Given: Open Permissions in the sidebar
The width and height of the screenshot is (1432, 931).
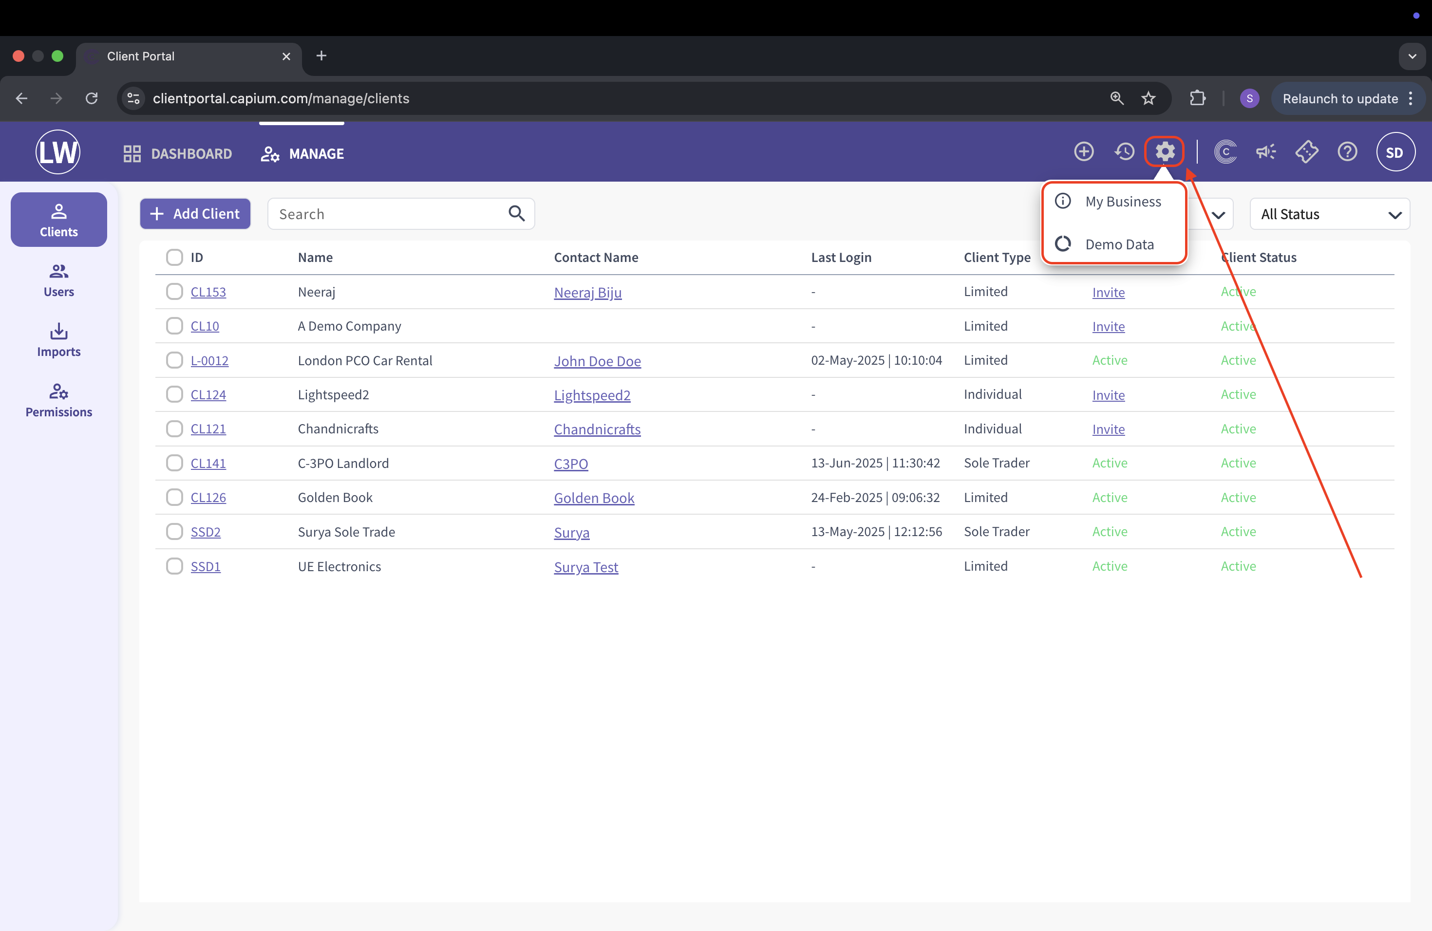Looking at the screenshot, I should tap(58, 400).
